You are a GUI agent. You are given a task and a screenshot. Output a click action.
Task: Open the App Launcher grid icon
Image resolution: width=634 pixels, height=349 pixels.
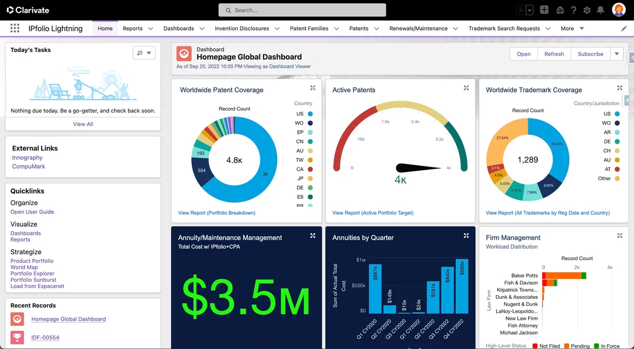(15, 29)
